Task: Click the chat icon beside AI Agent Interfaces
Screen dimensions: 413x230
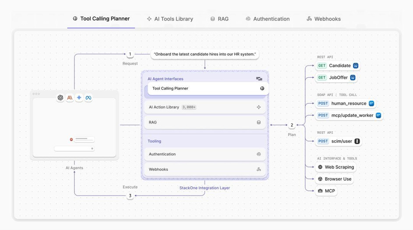Action: click(x=259, y=79)
